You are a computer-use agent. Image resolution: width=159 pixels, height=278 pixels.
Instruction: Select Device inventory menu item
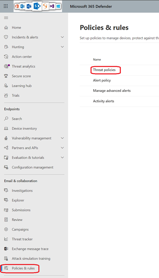pyautogui.click(x=25, y=129)
